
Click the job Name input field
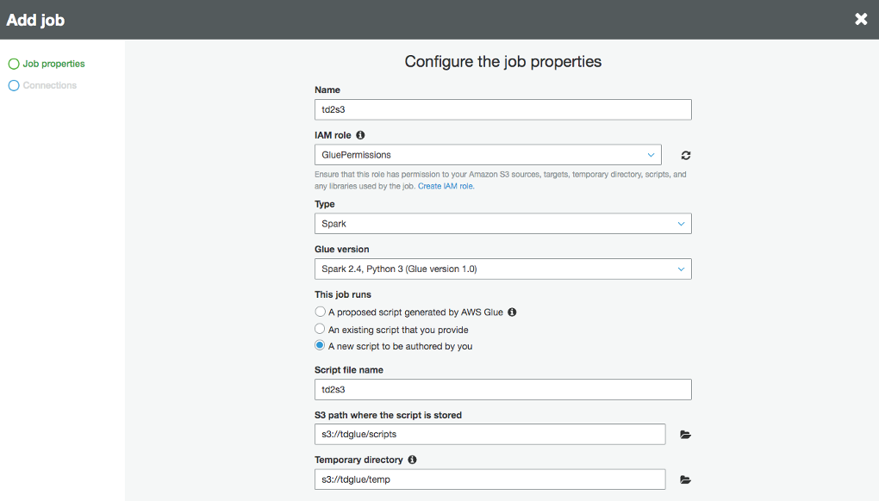[502, 109]
